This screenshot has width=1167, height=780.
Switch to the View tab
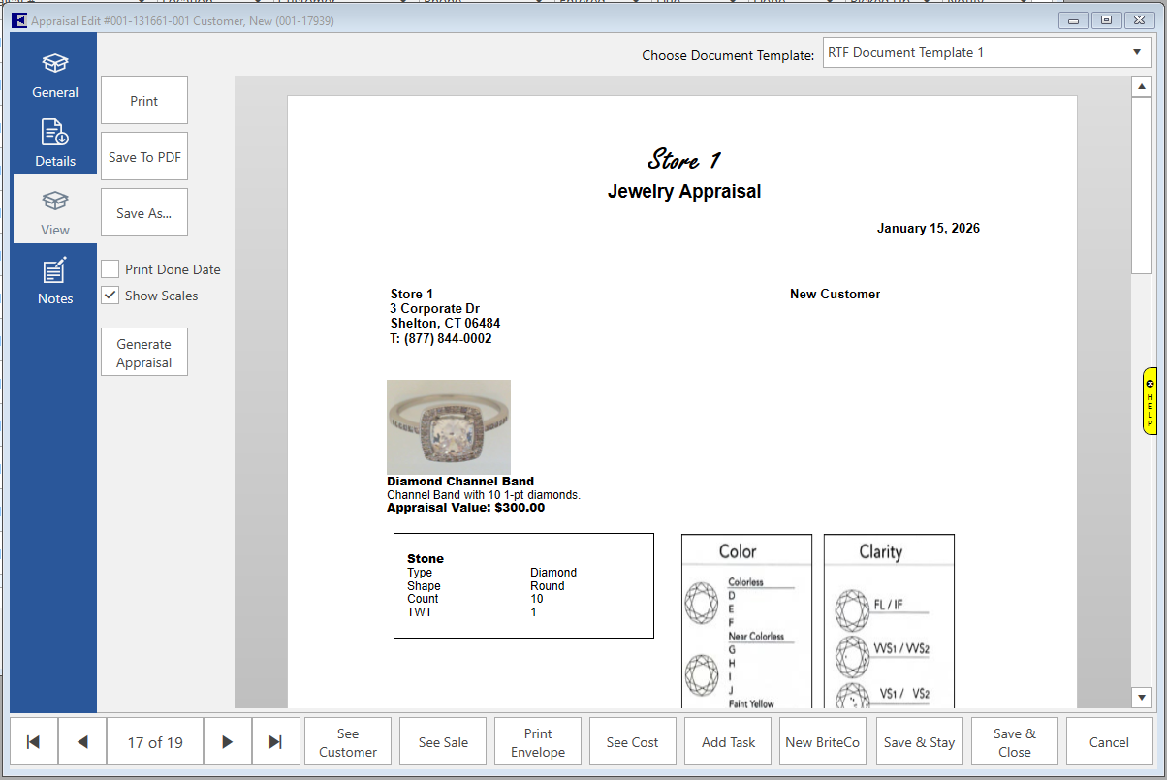(x=55, y=209)
